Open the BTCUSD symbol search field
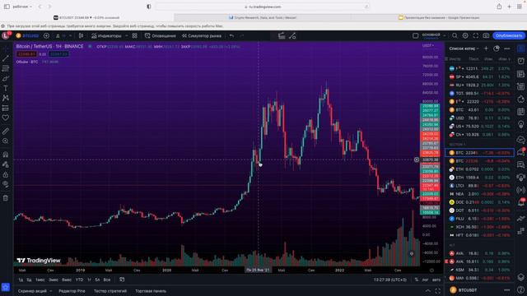Viewport: 527px width, 296px height. [x=27, y=35]
